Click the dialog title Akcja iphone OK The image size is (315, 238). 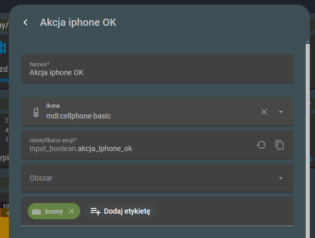point(78,22)
